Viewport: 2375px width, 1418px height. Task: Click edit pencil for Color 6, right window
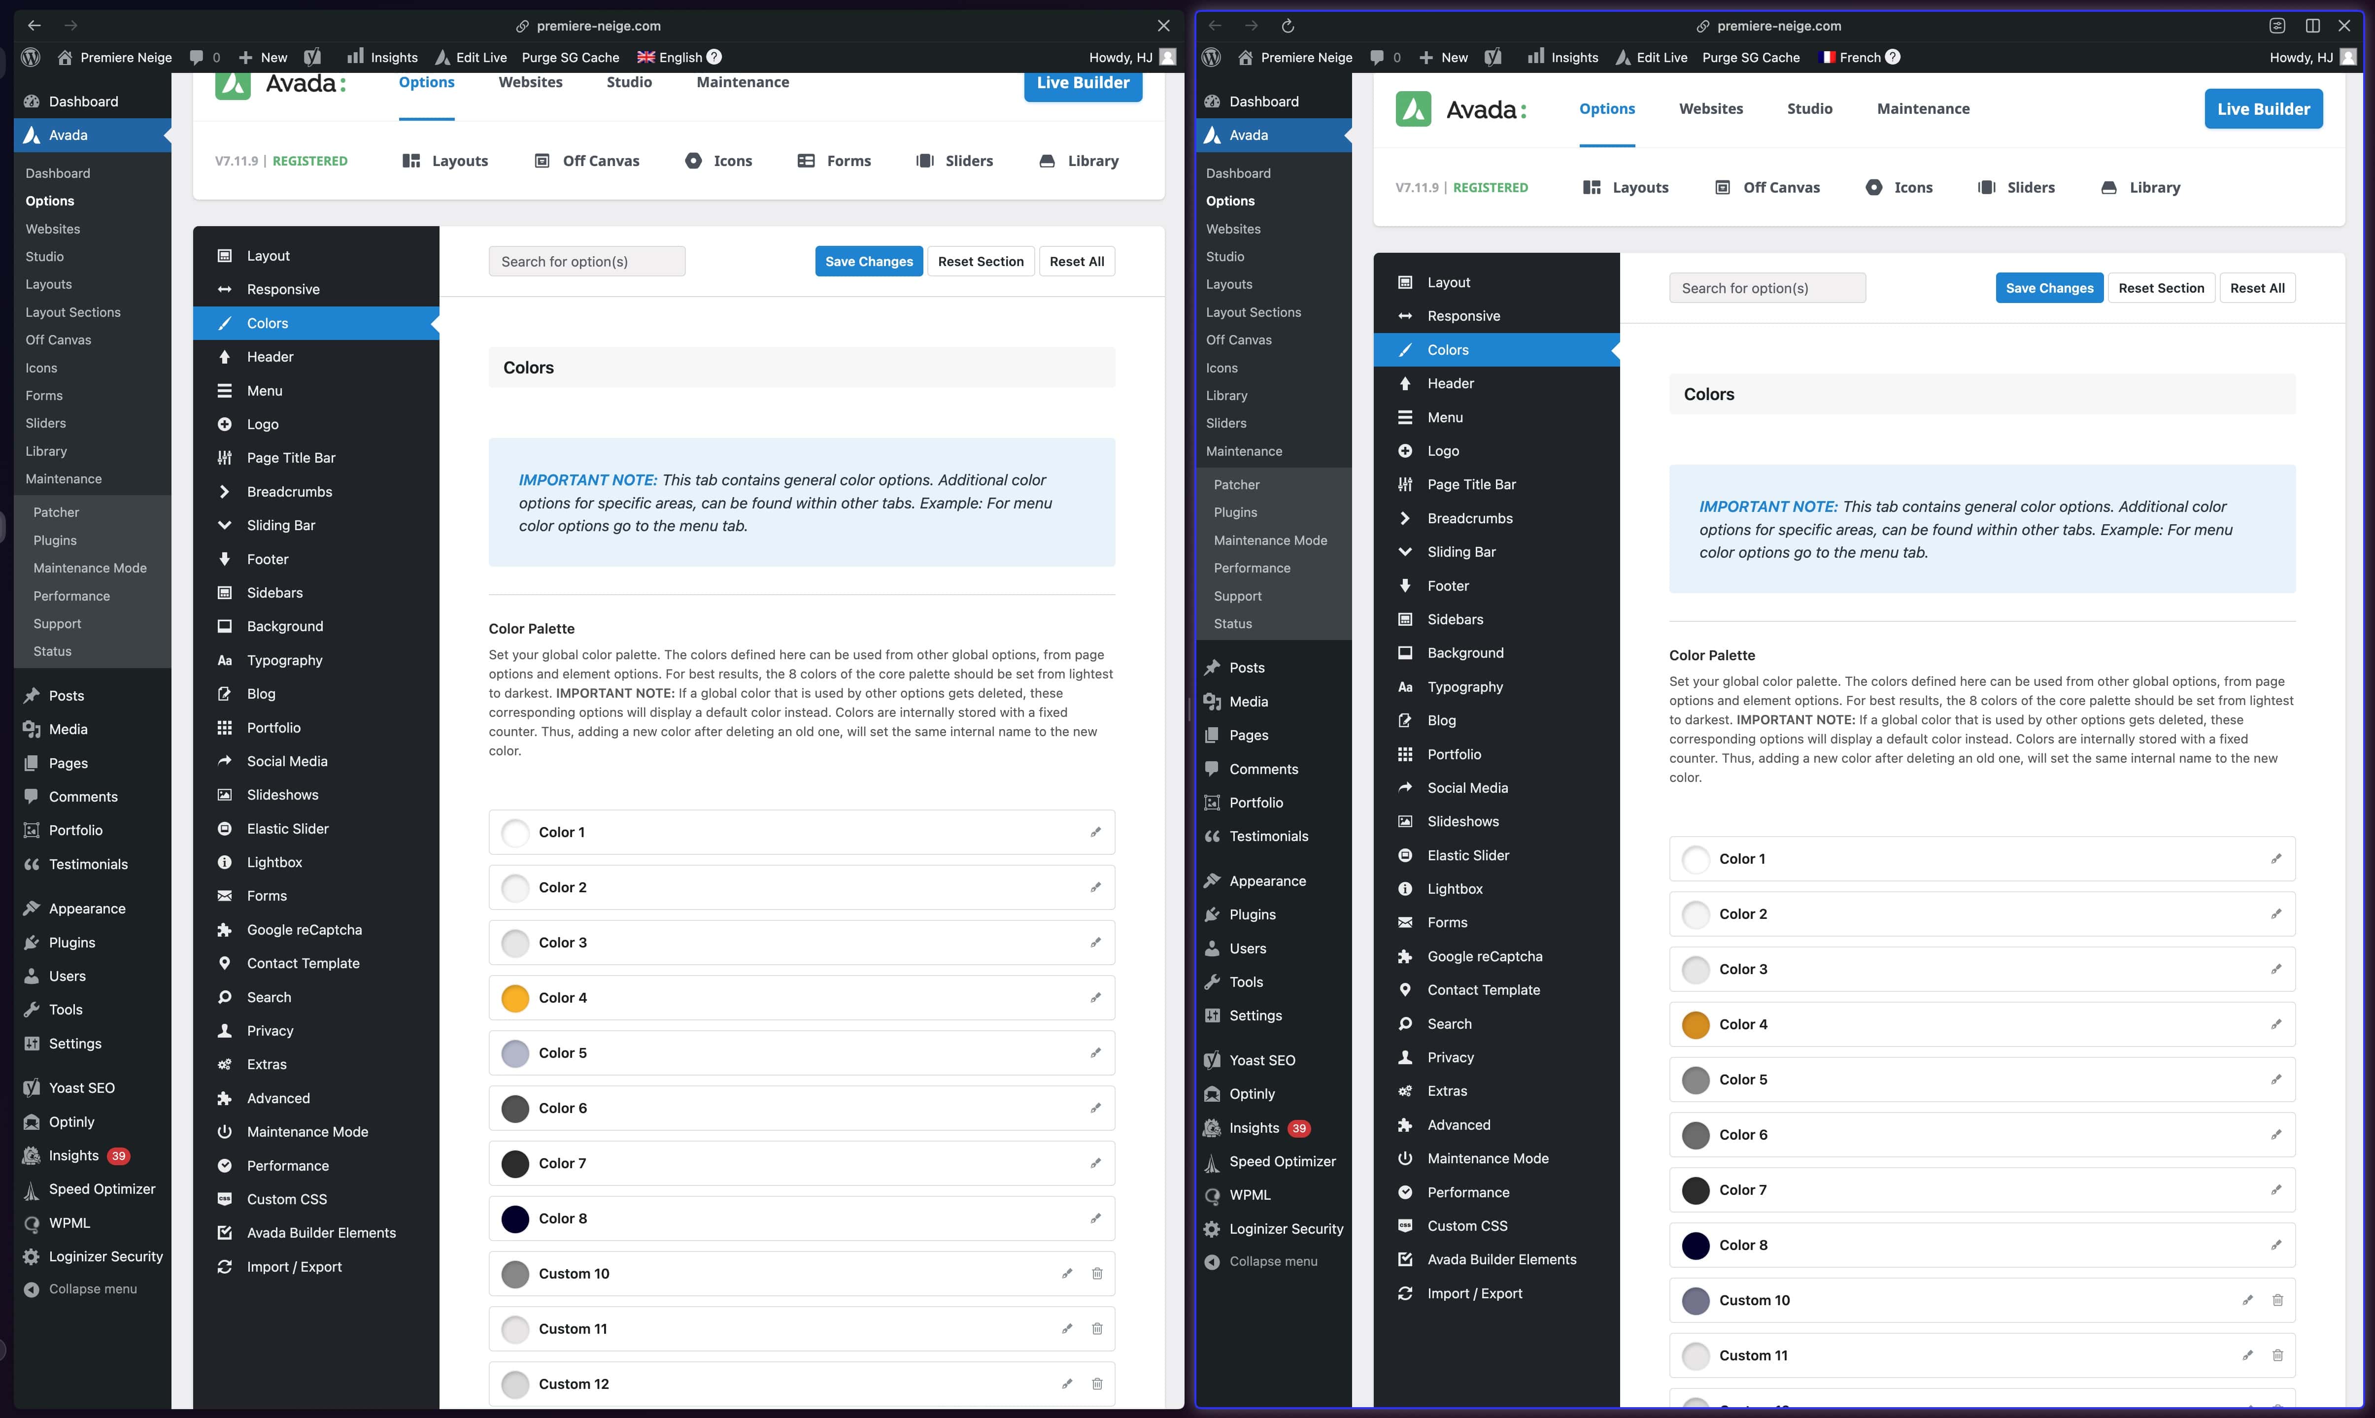2276,1135
